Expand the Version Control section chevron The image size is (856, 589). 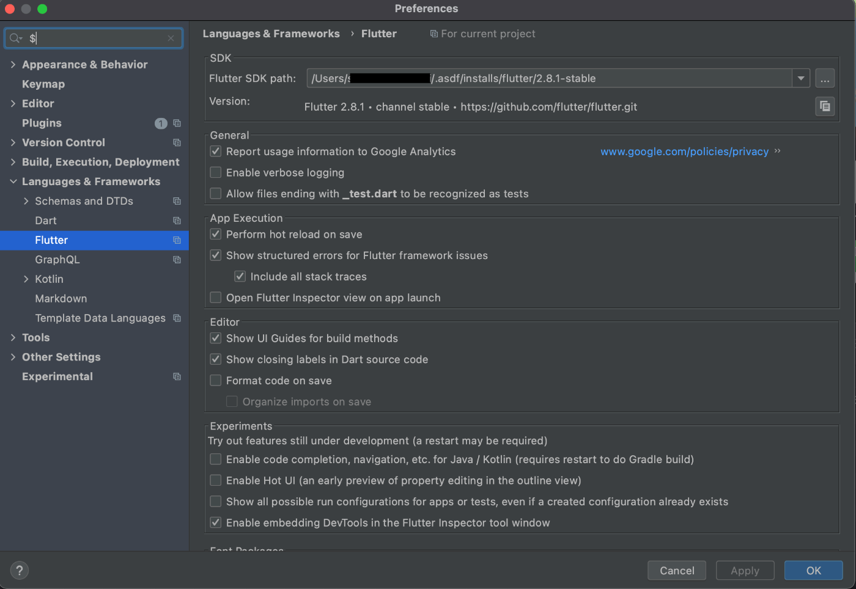13,143
